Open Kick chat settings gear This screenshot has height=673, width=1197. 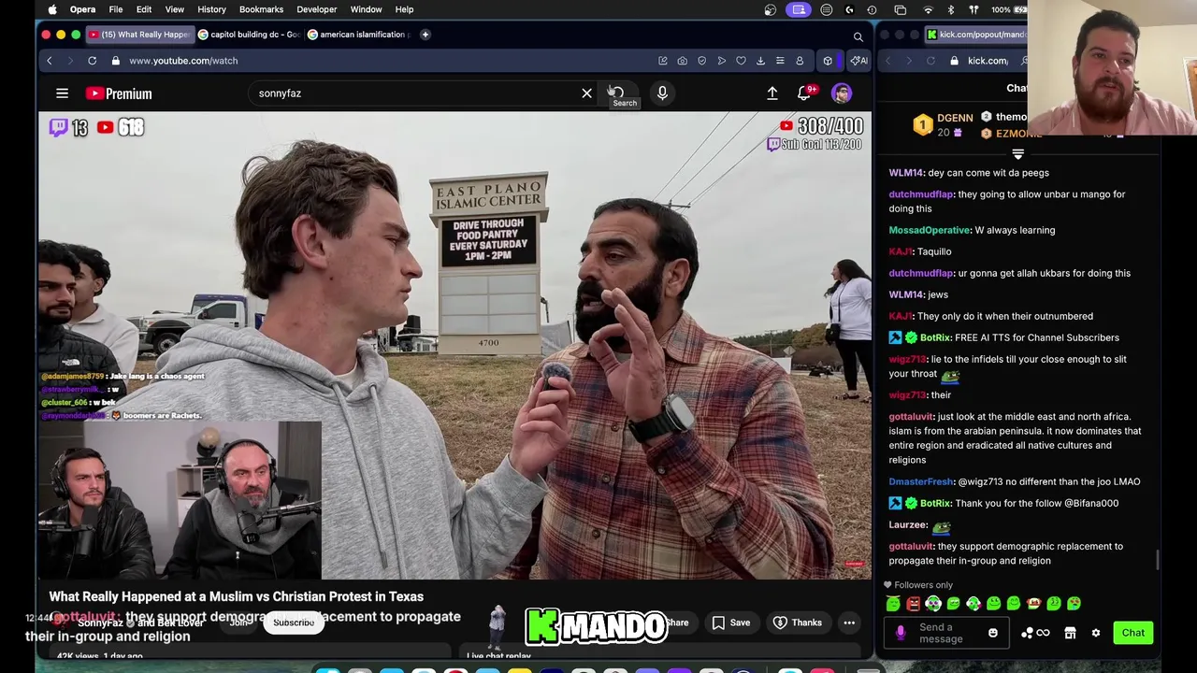[1096, 633]
